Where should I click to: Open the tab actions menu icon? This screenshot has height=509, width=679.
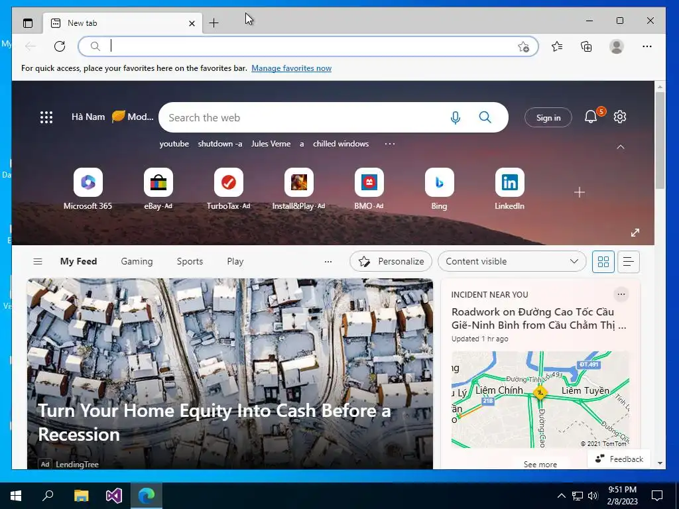click(x=28, y=23)
